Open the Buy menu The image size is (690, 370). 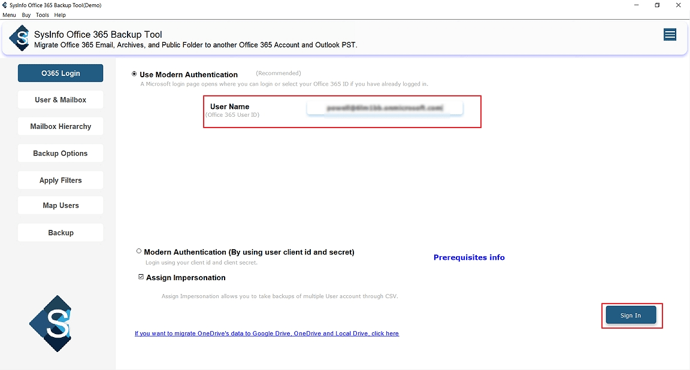[26, 15]
